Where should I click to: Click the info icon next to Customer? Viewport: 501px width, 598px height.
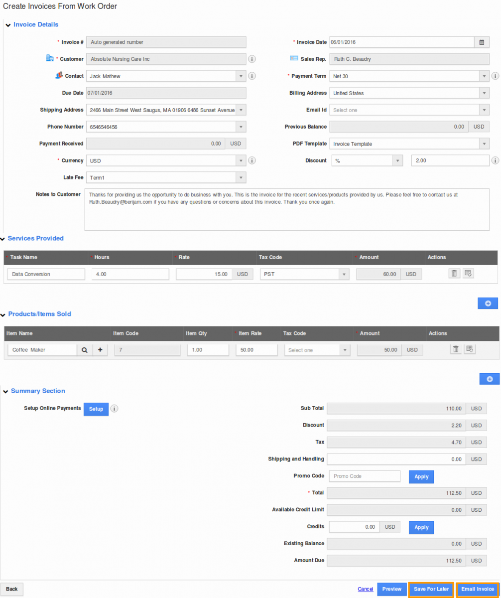252,59
